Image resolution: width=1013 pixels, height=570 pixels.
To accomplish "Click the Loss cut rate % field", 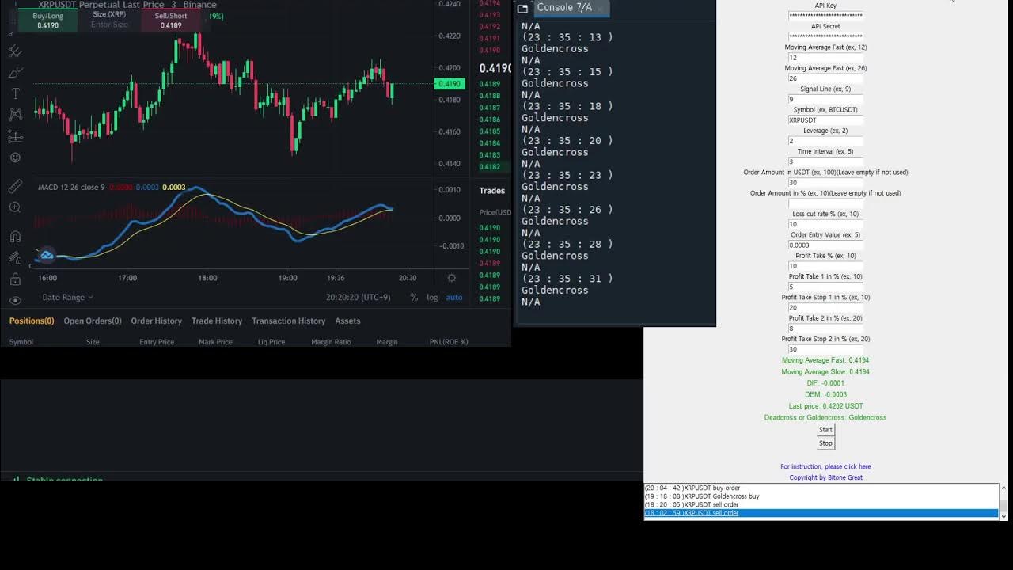I will coord(825,224).
